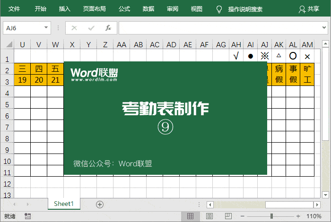Switch to Page Layout view icon

pos(209,216)
